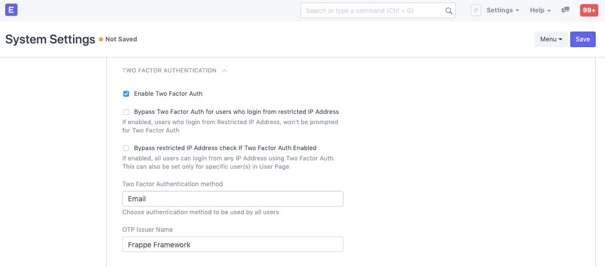
Task: Uncheck Enable Two Factor Auth
Action: [126, 94]
